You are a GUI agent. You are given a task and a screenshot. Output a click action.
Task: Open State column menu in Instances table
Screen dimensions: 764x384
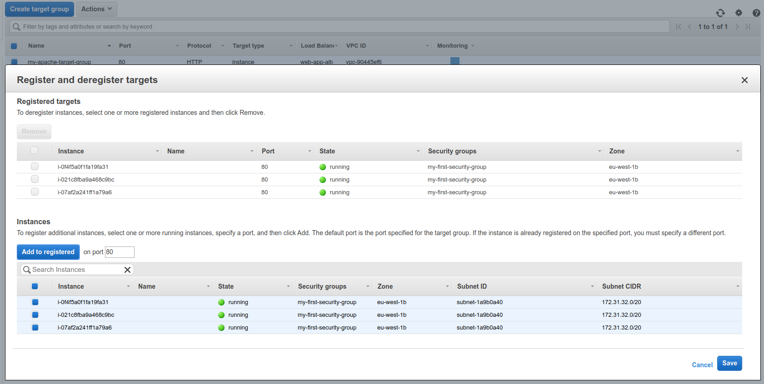point(288,286)
